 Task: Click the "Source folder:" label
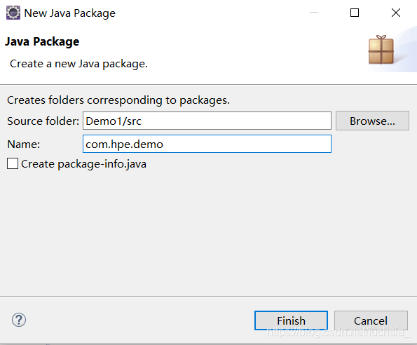point(43,121)
